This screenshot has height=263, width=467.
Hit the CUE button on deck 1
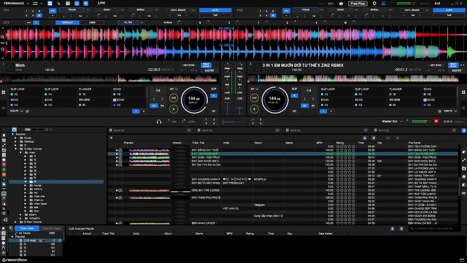pos(174,98)
